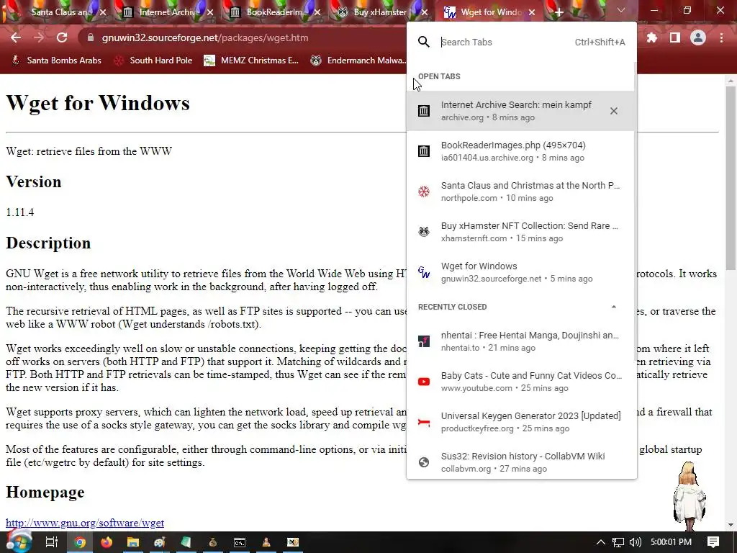Screen dimensions: 737x553
Task: Open the notification center icon
Action: (x=713, y=542)
